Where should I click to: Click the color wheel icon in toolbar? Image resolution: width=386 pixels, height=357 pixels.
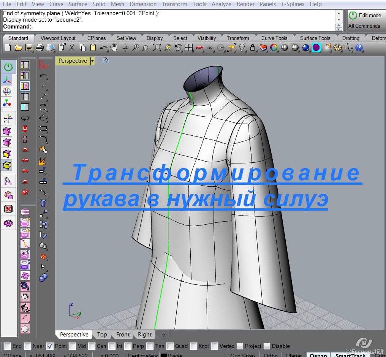[274, 48]
